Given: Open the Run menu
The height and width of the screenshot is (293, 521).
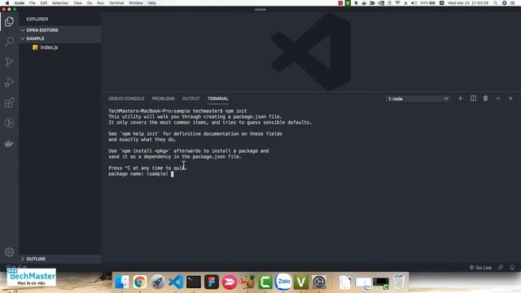Looking at the screenshot, I should pos(100,3).
